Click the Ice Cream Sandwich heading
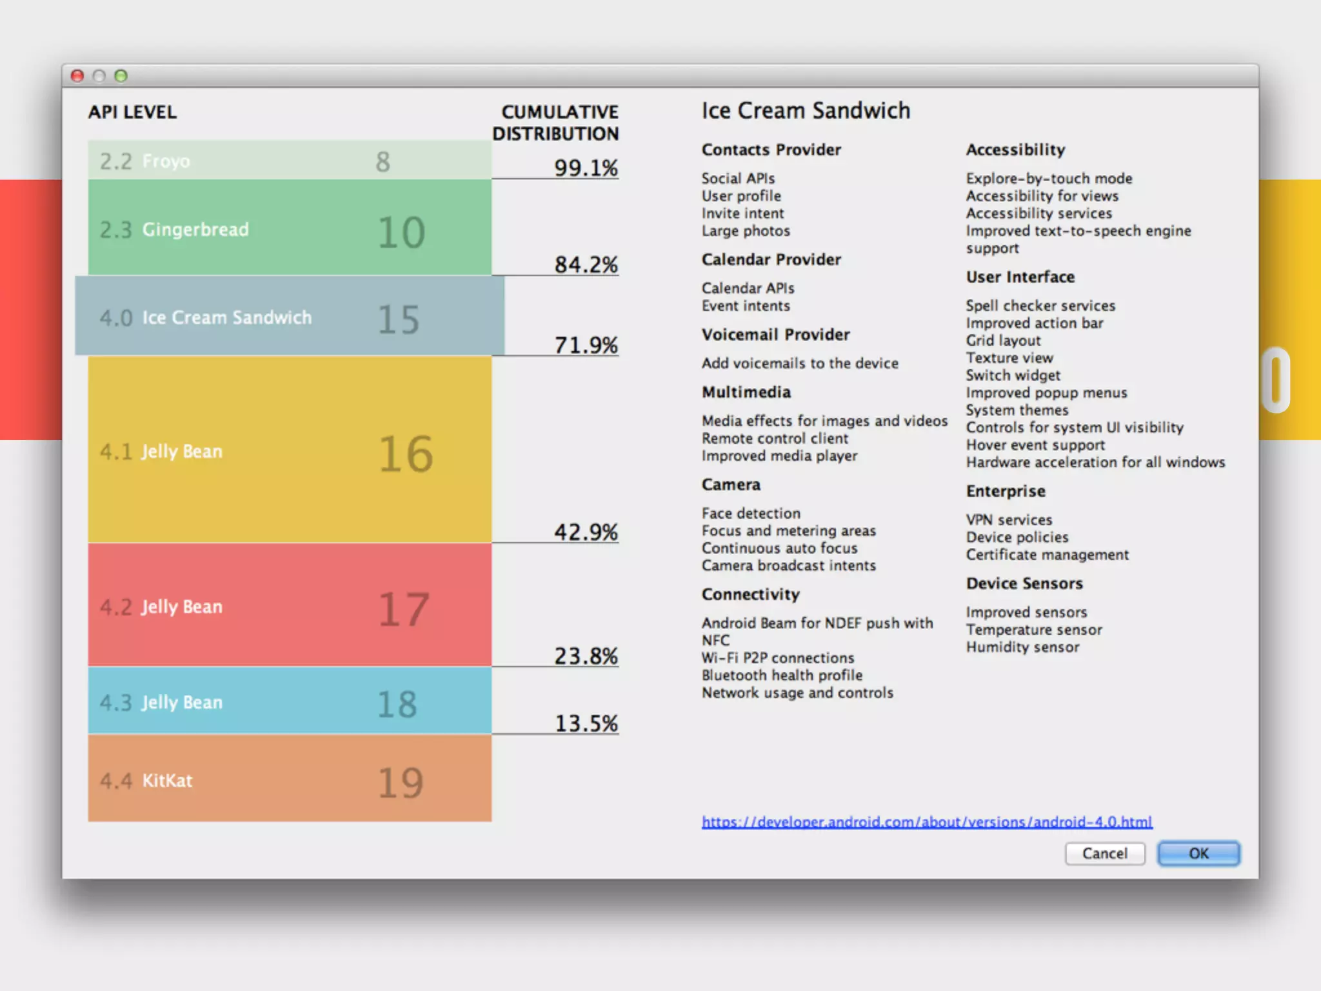This screenshot has width=1321, height=991. 806,110
